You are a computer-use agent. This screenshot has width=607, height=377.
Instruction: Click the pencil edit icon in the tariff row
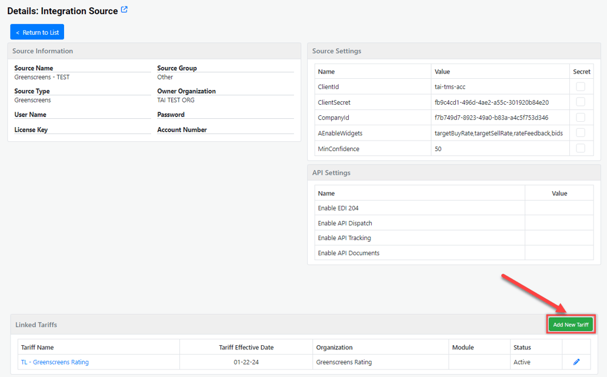pos(576,362)
